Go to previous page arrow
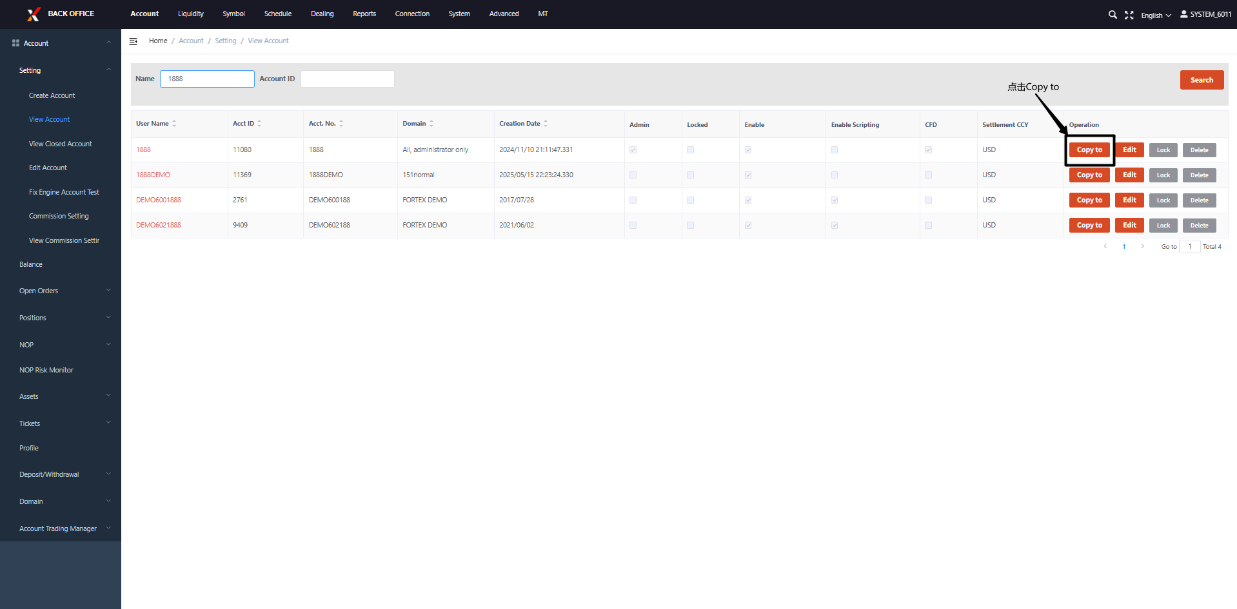 (x=1105, y=246)
